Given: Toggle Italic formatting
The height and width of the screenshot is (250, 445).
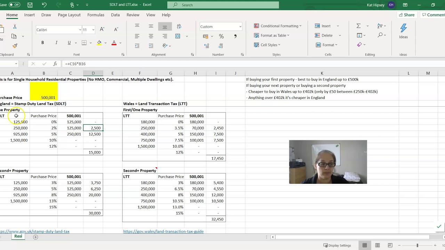Looking at the screenshot, I should pos(56,43).
